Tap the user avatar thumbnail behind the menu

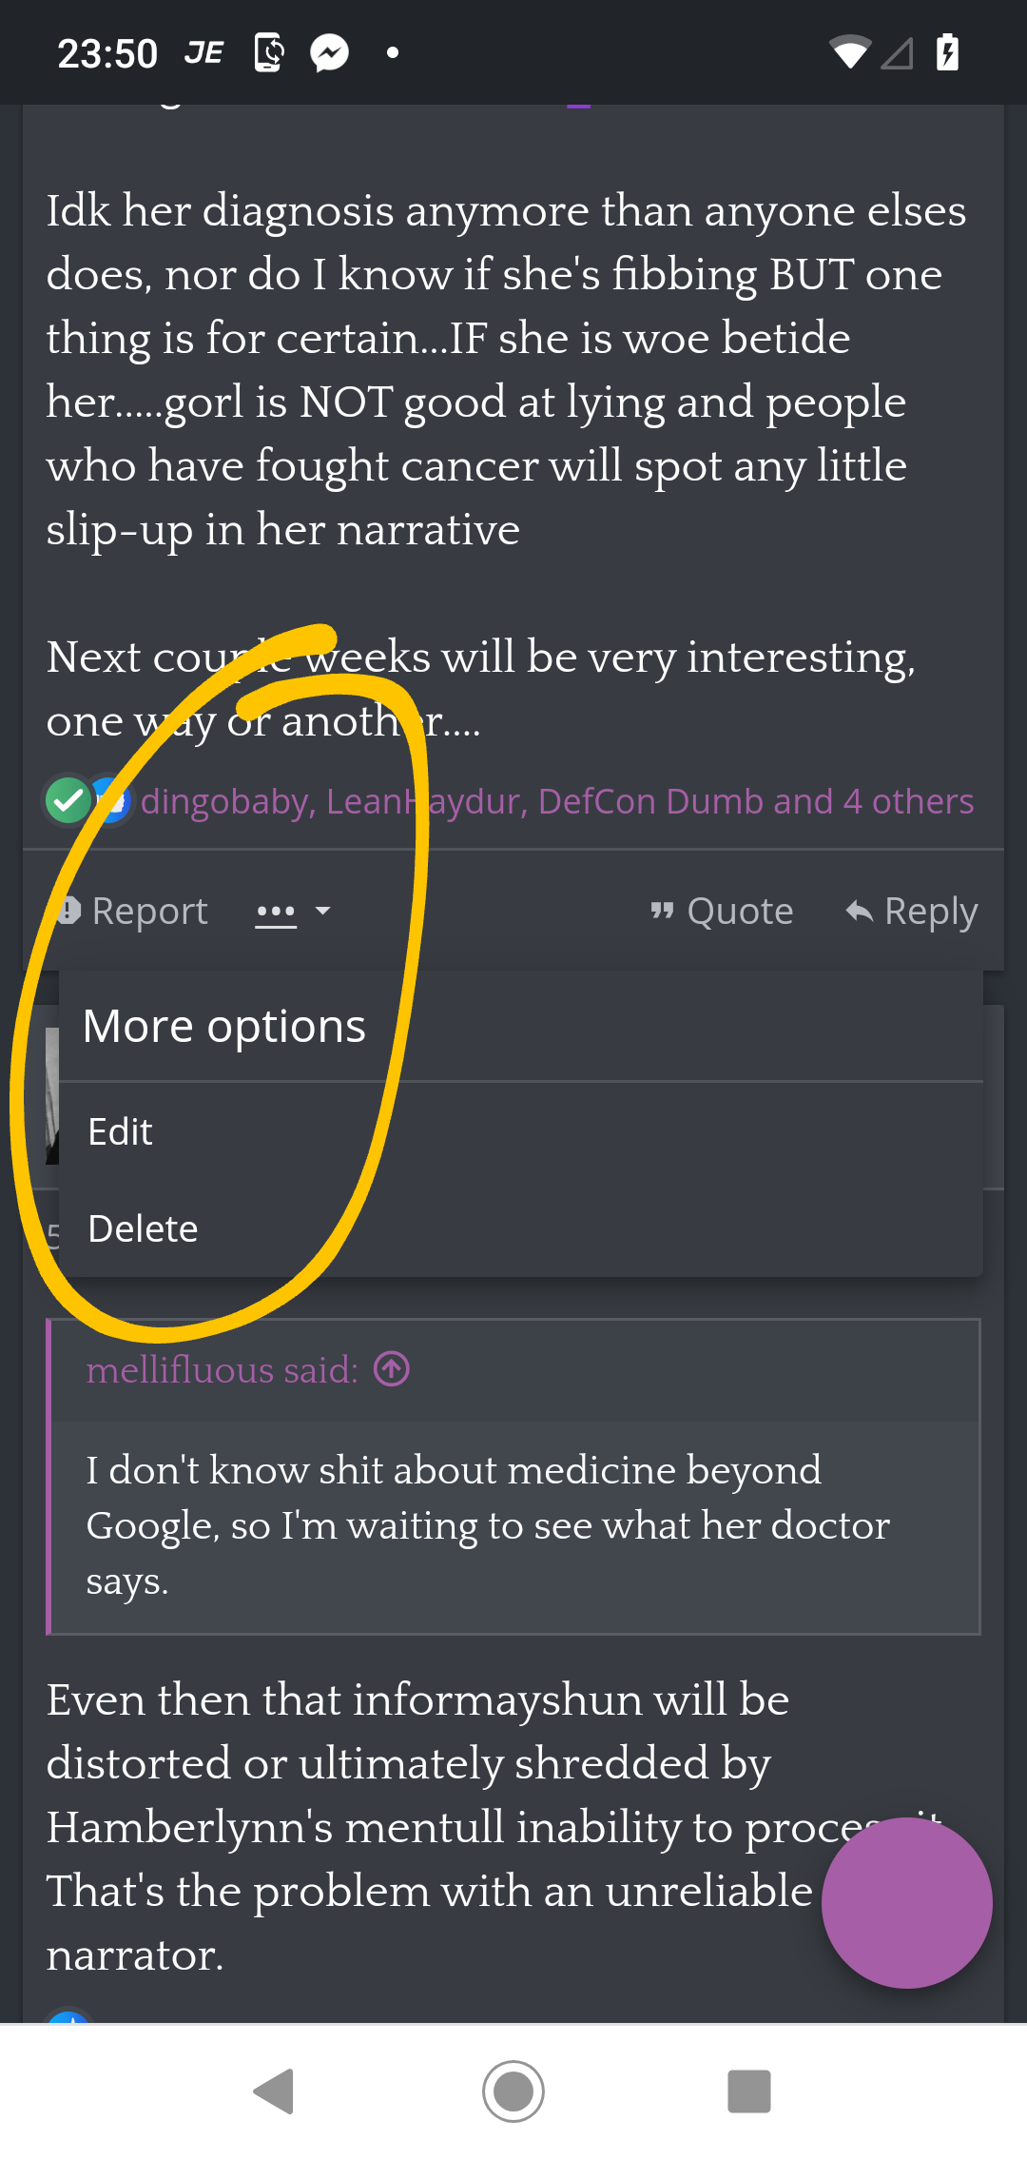point(52,1096)
